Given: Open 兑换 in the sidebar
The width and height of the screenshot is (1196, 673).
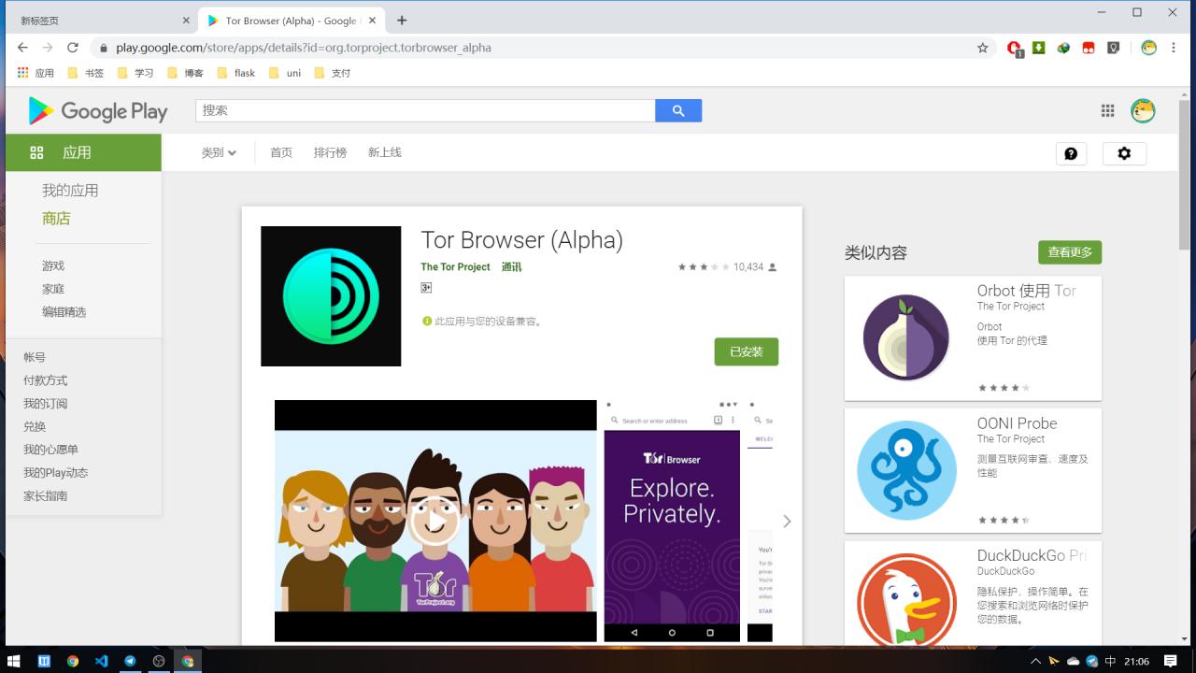Looking at the screenshot, I should 35,426.
